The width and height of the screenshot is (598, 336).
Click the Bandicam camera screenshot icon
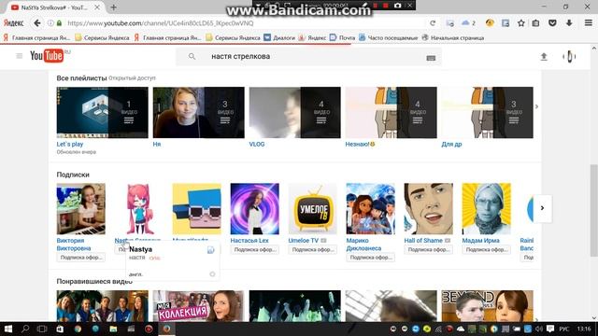[397, 5]
